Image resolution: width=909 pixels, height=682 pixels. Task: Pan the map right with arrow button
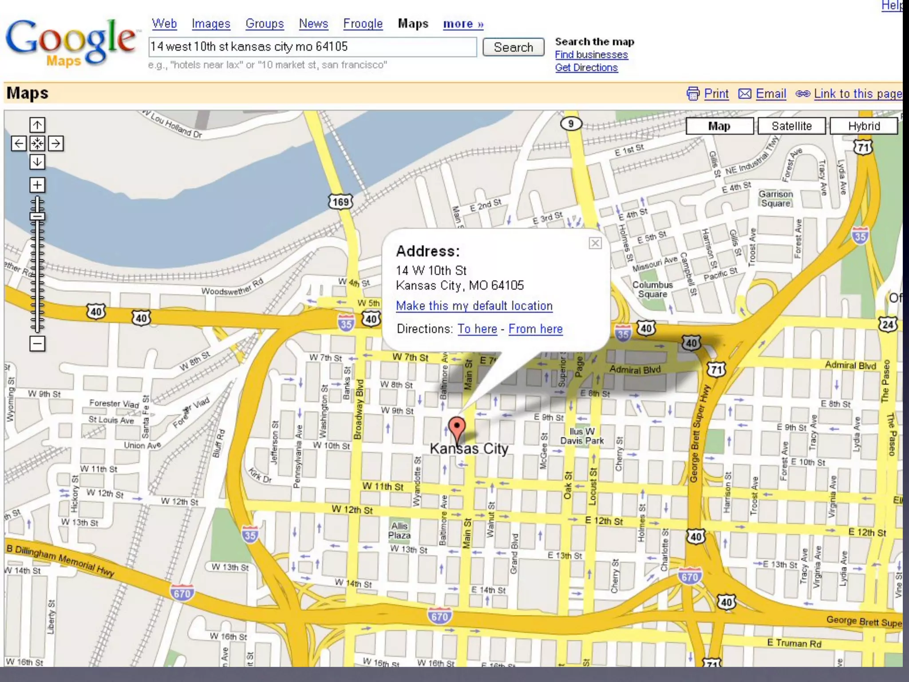click(55, 143)
